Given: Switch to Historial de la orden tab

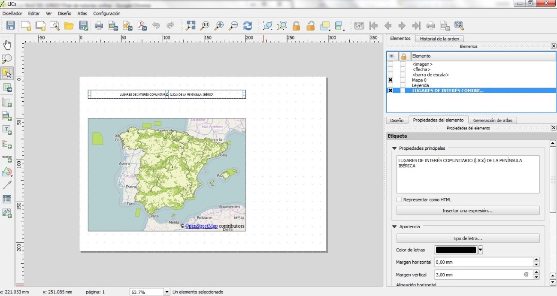Looking at the screenshot, I should [x=439, y=39].
